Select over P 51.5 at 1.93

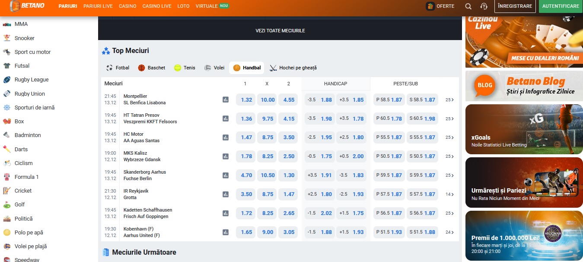389,232
